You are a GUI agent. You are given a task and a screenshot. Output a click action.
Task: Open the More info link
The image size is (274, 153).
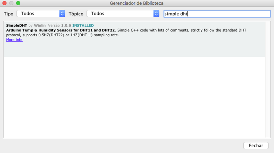pyautogui.click(x=14, y=40)
